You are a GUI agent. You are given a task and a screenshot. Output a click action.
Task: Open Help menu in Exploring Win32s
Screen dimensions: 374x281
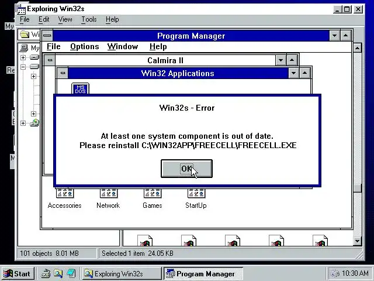(x=112, y=19)
